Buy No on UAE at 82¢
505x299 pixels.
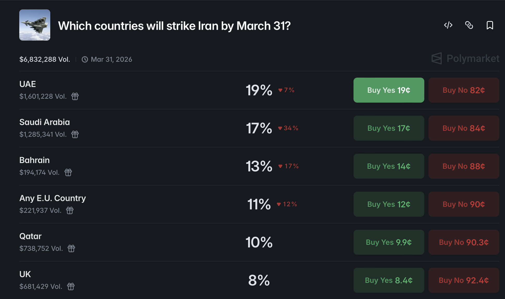[464, 90]
